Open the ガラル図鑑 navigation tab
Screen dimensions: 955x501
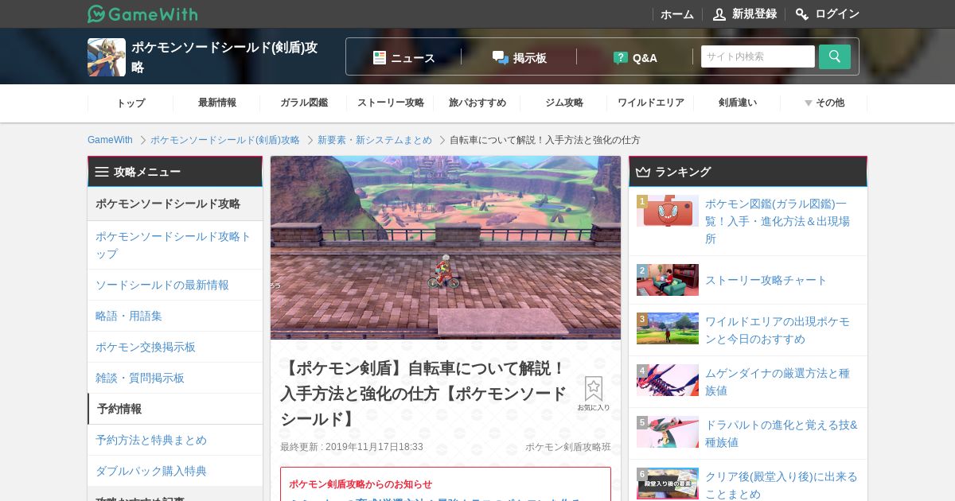[x=304, y=103]
